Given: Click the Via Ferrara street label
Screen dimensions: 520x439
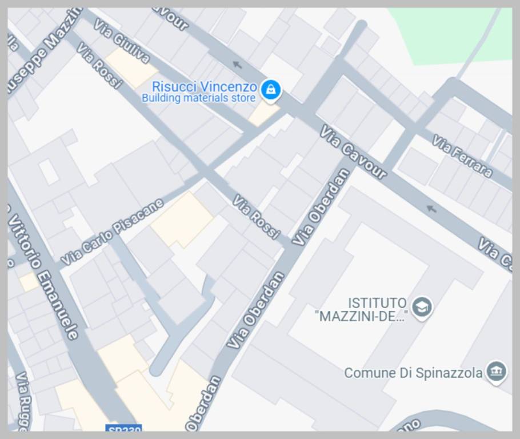Looking at the screenshot, I should [x=462, y=156].
